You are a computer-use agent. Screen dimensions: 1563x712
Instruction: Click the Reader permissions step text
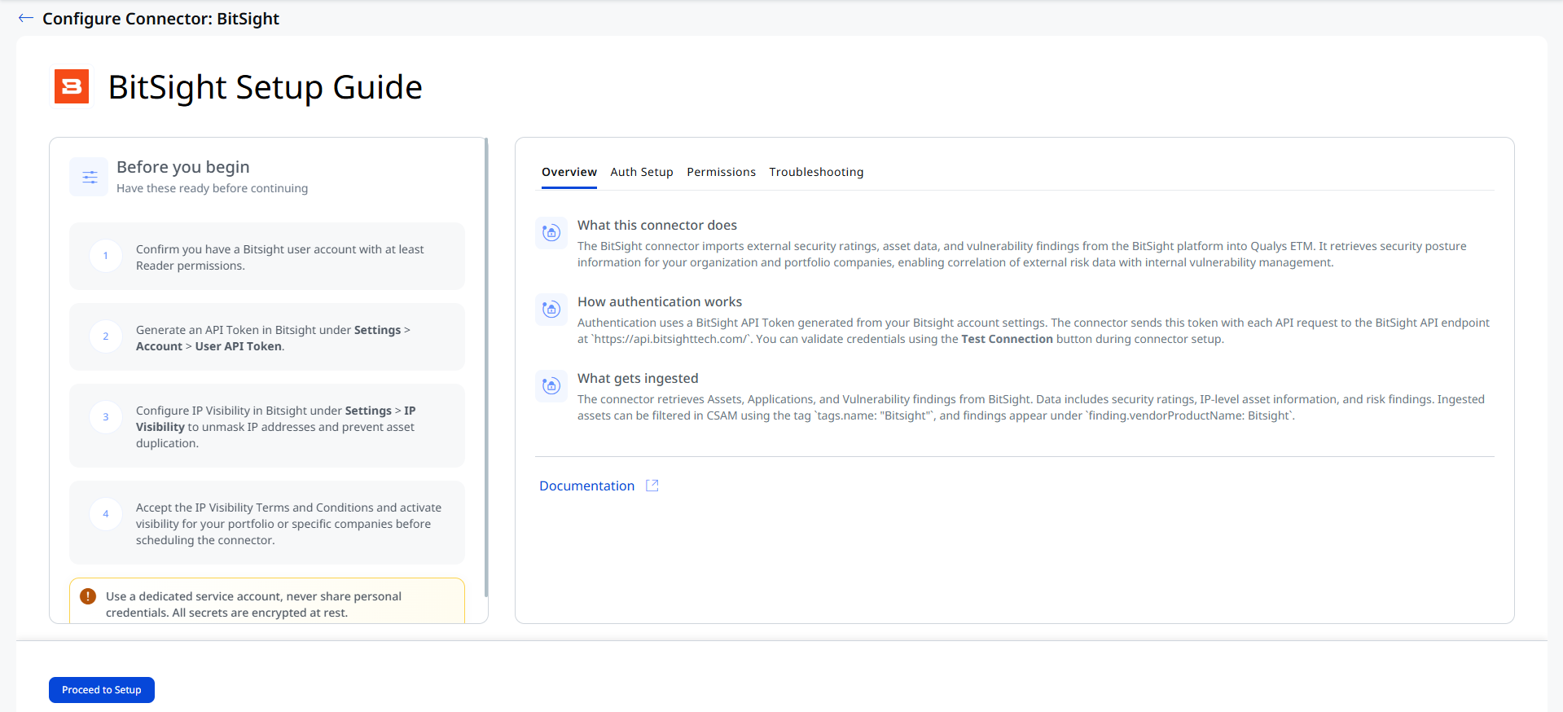[280, 257]
